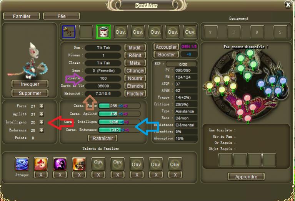Switch to the Fée tab
Screen dimensions: 295x201
61,16
